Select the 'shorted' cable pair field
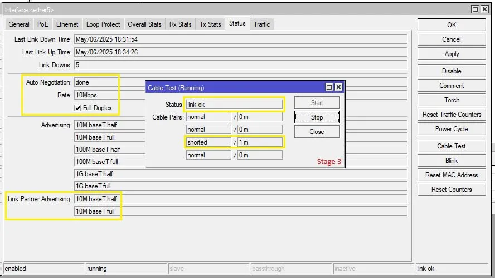495x278 pixels. (208, 142)
